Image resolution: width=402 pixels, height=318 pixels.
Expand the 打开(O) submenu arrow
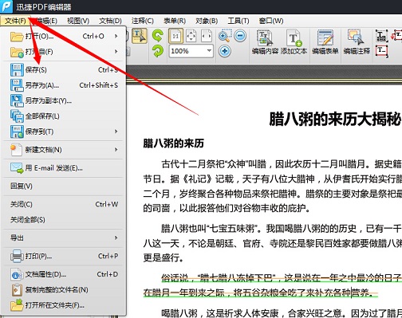pyautogui.click(x=116, y=36)
